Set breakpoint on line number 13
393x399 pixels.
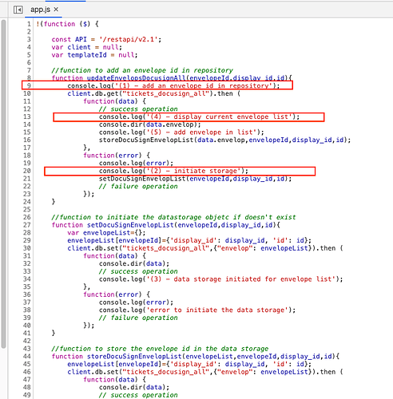point(27,117)
